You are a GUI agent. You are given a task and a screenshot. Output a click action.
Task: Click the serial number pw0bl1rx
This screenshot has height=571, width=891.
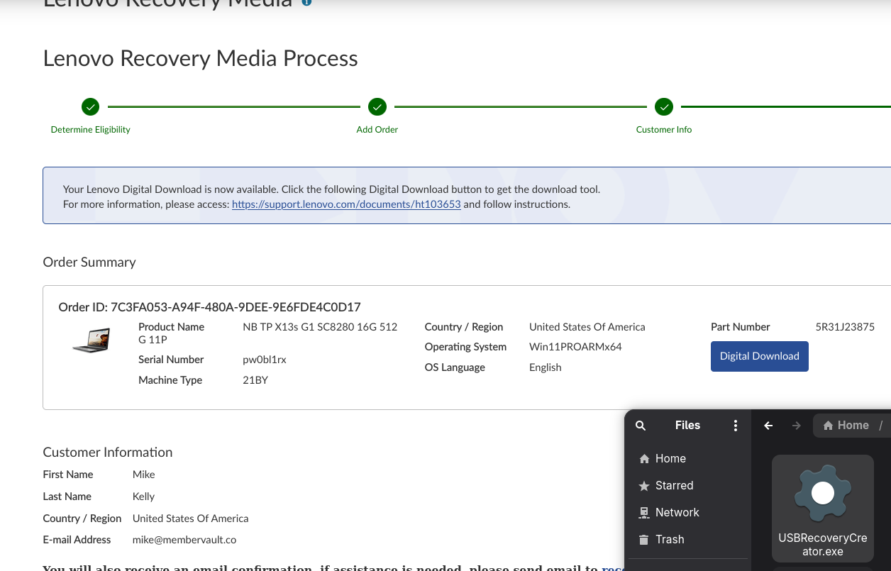[x=265, y=360]
